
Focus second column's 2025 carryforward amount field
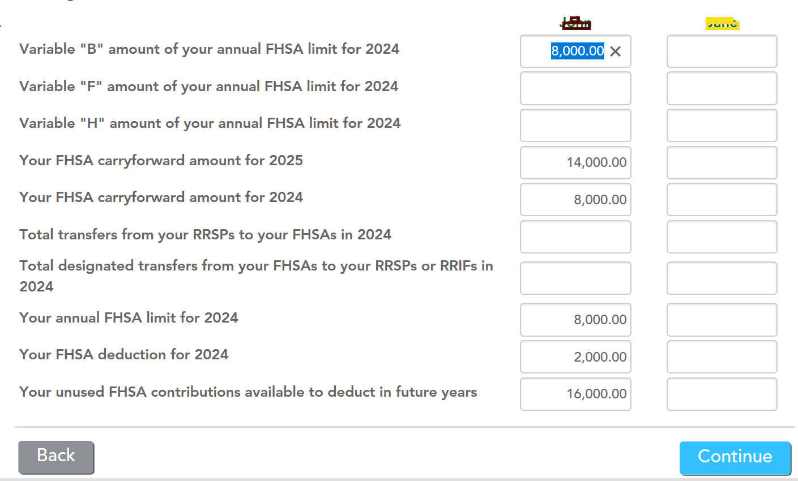722,163
